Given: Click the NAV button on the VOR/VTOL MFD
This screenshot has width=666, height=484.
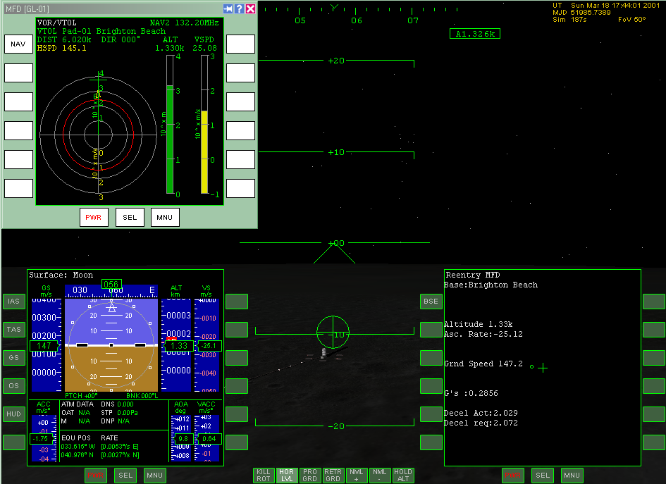Looking at the screenshot, I should (19, 44).
